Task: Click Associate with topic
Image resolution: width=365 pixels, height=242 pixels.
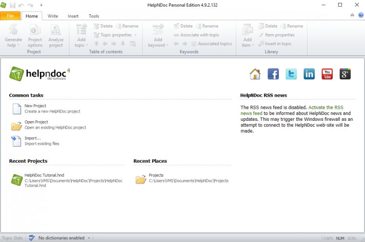Action: pos(196,35)
